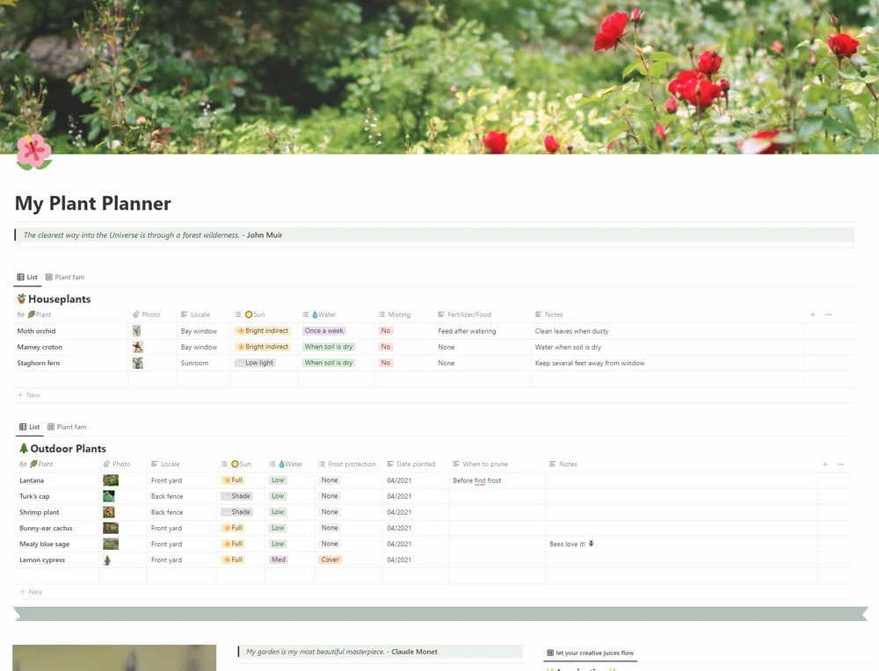Click the tree icon beside Outdoor Plants title

tap(23, 448)
